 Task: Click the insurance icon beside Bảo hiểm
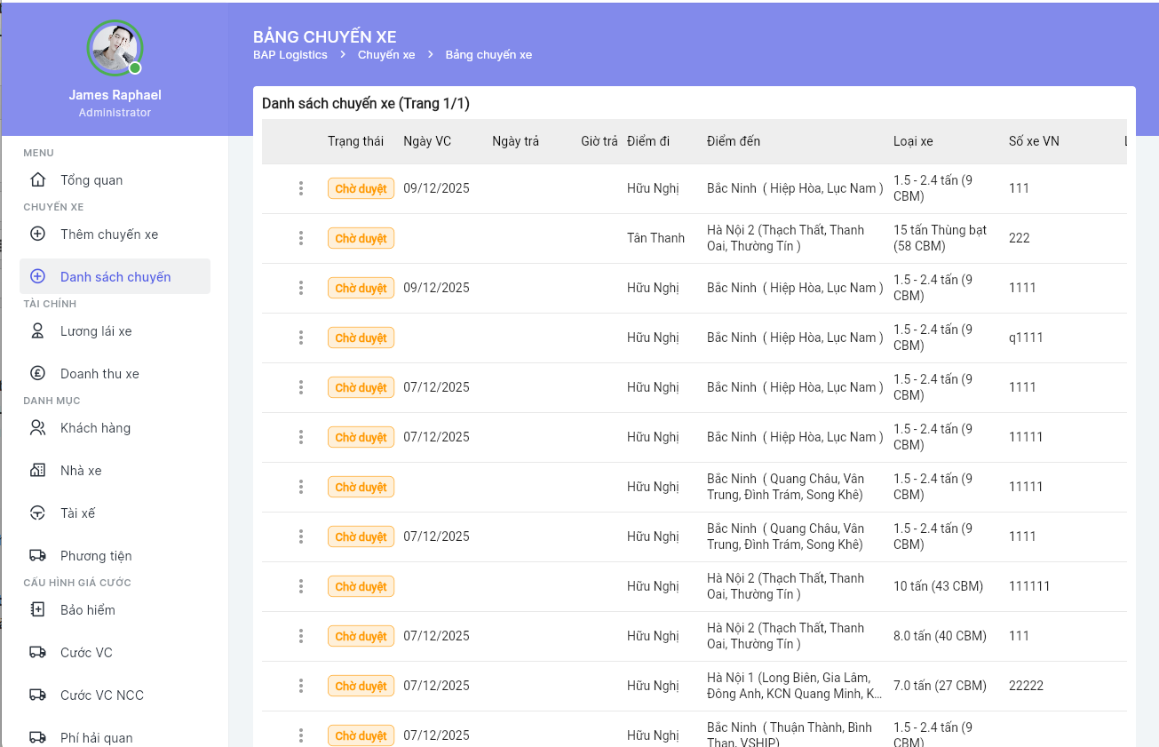pos(37,610)
